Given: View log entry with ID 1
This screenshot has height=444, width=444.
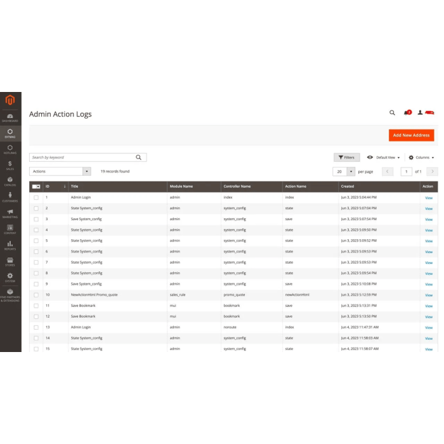Looking at the screenshot, I should pos(429,198).
